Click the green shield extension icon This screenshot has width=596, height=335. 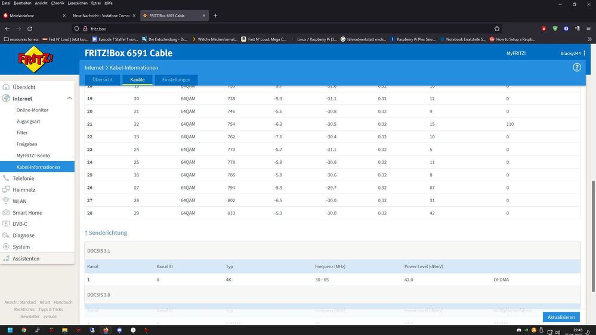tap(555, 29)
